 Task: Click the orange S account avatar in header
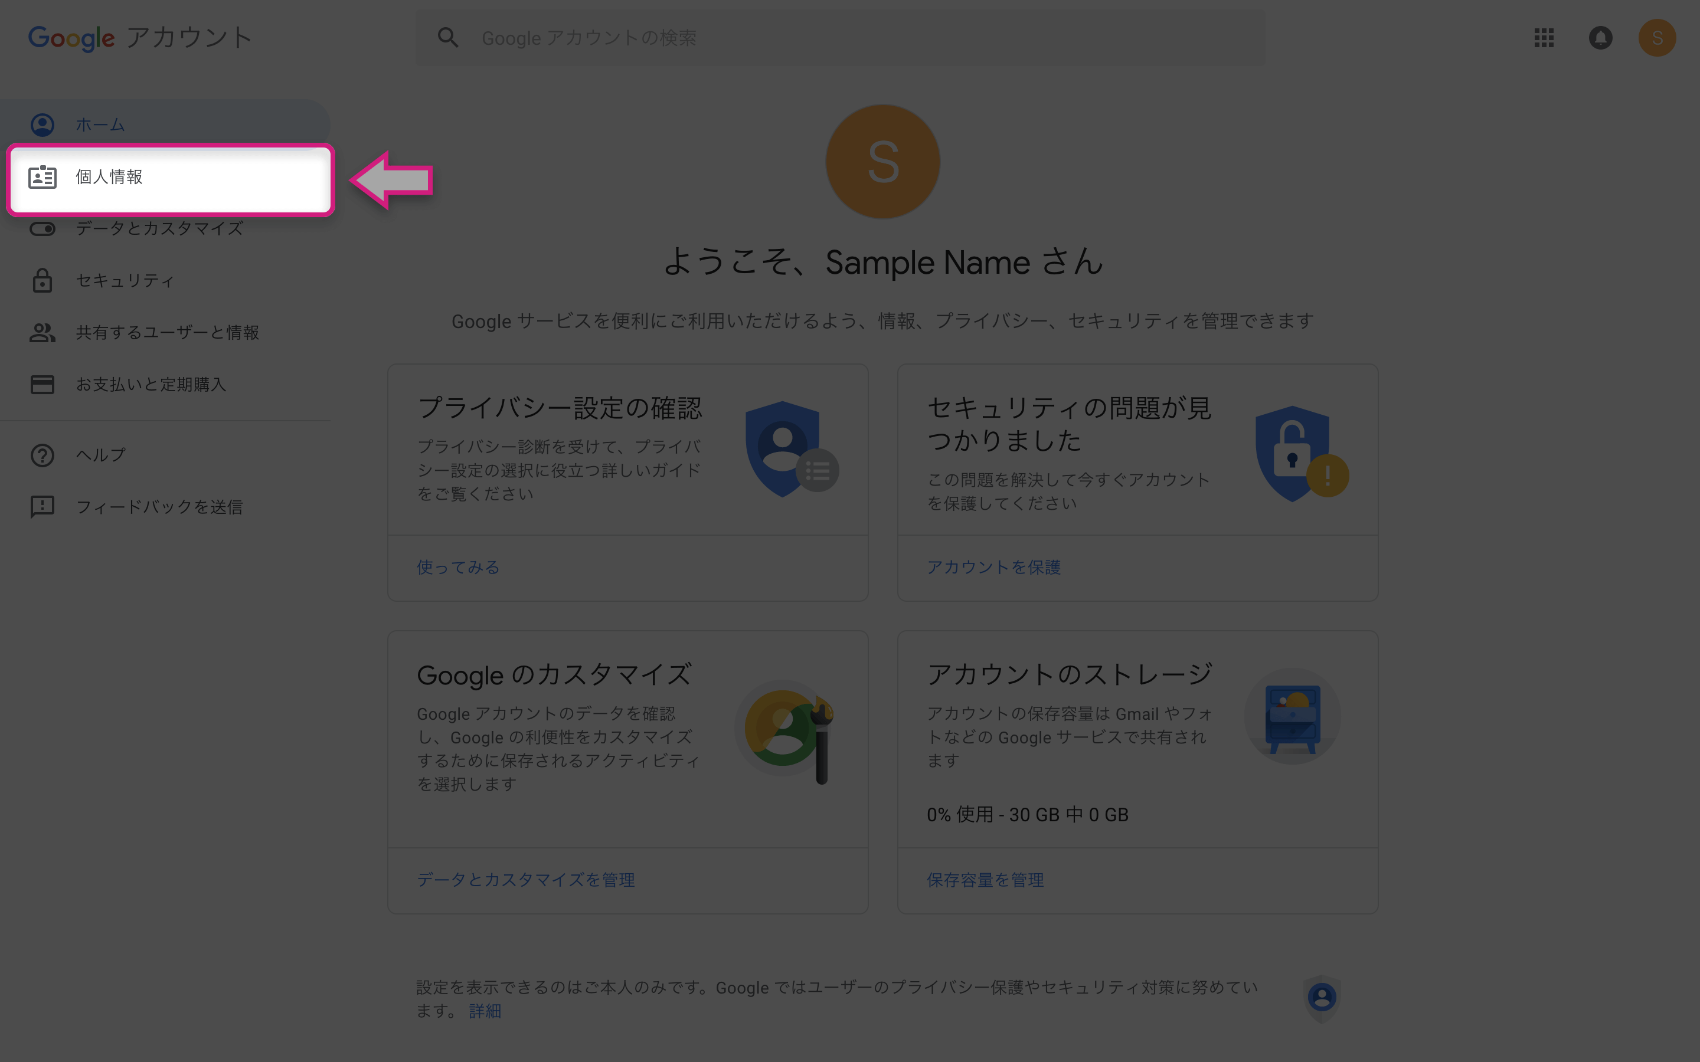pyautogui.click(x=1657, y=38)
